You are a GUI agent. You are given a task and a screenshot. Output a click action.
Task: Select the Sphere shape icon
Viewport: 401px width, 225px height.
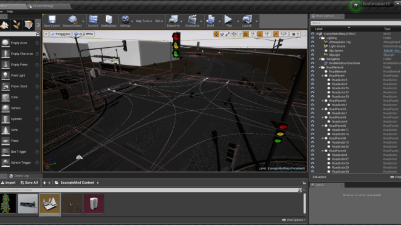tap(5, 108)
